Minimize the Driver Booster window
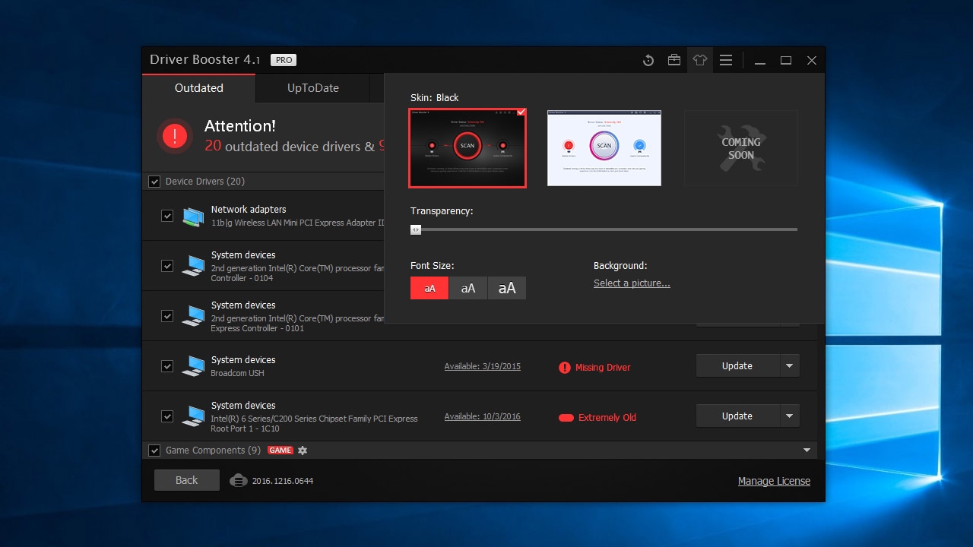The height and width of the screenshot is (547, 973). (x=759, y=61)
